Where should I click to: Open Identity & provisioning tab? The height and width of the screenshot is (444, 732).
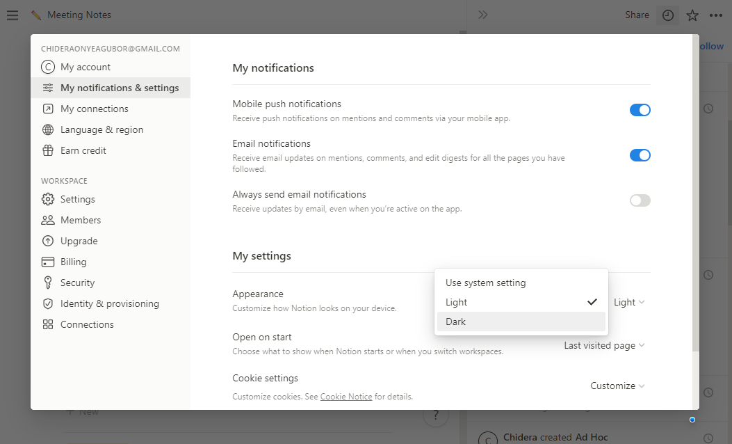pos(111,304)
